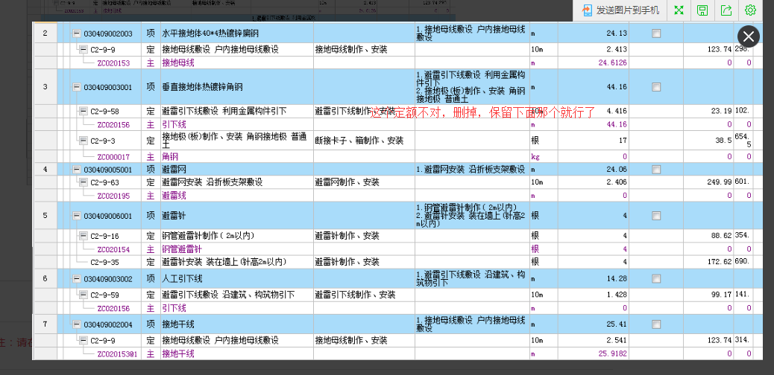The image size is (774, 375).
Task: Select quota C2-9-35 row code
Action: click(x=104, y=262)
